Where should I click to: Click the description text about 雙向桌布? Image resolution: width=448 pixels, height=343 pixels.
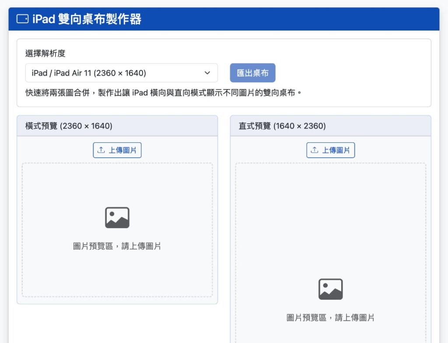(x=164, y=93)
